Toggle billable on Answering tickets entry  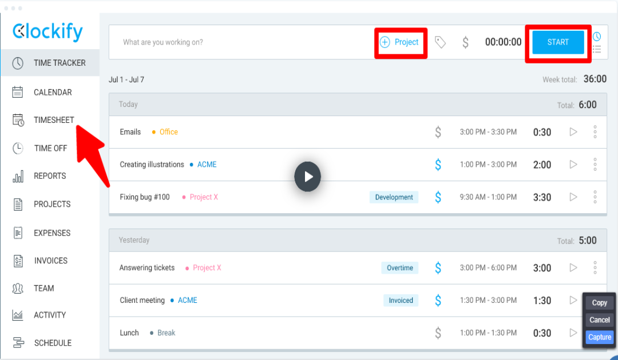438,268
